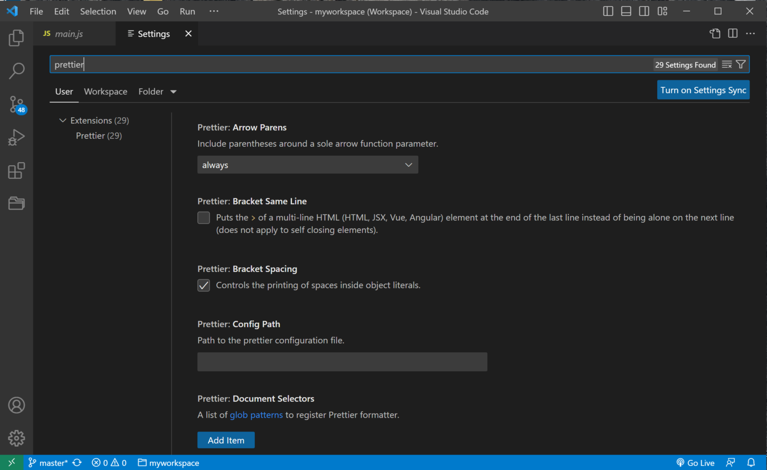Open the Run menu
Image resolution: width=767 pixels, height=470 pixels.
[187, 11]
